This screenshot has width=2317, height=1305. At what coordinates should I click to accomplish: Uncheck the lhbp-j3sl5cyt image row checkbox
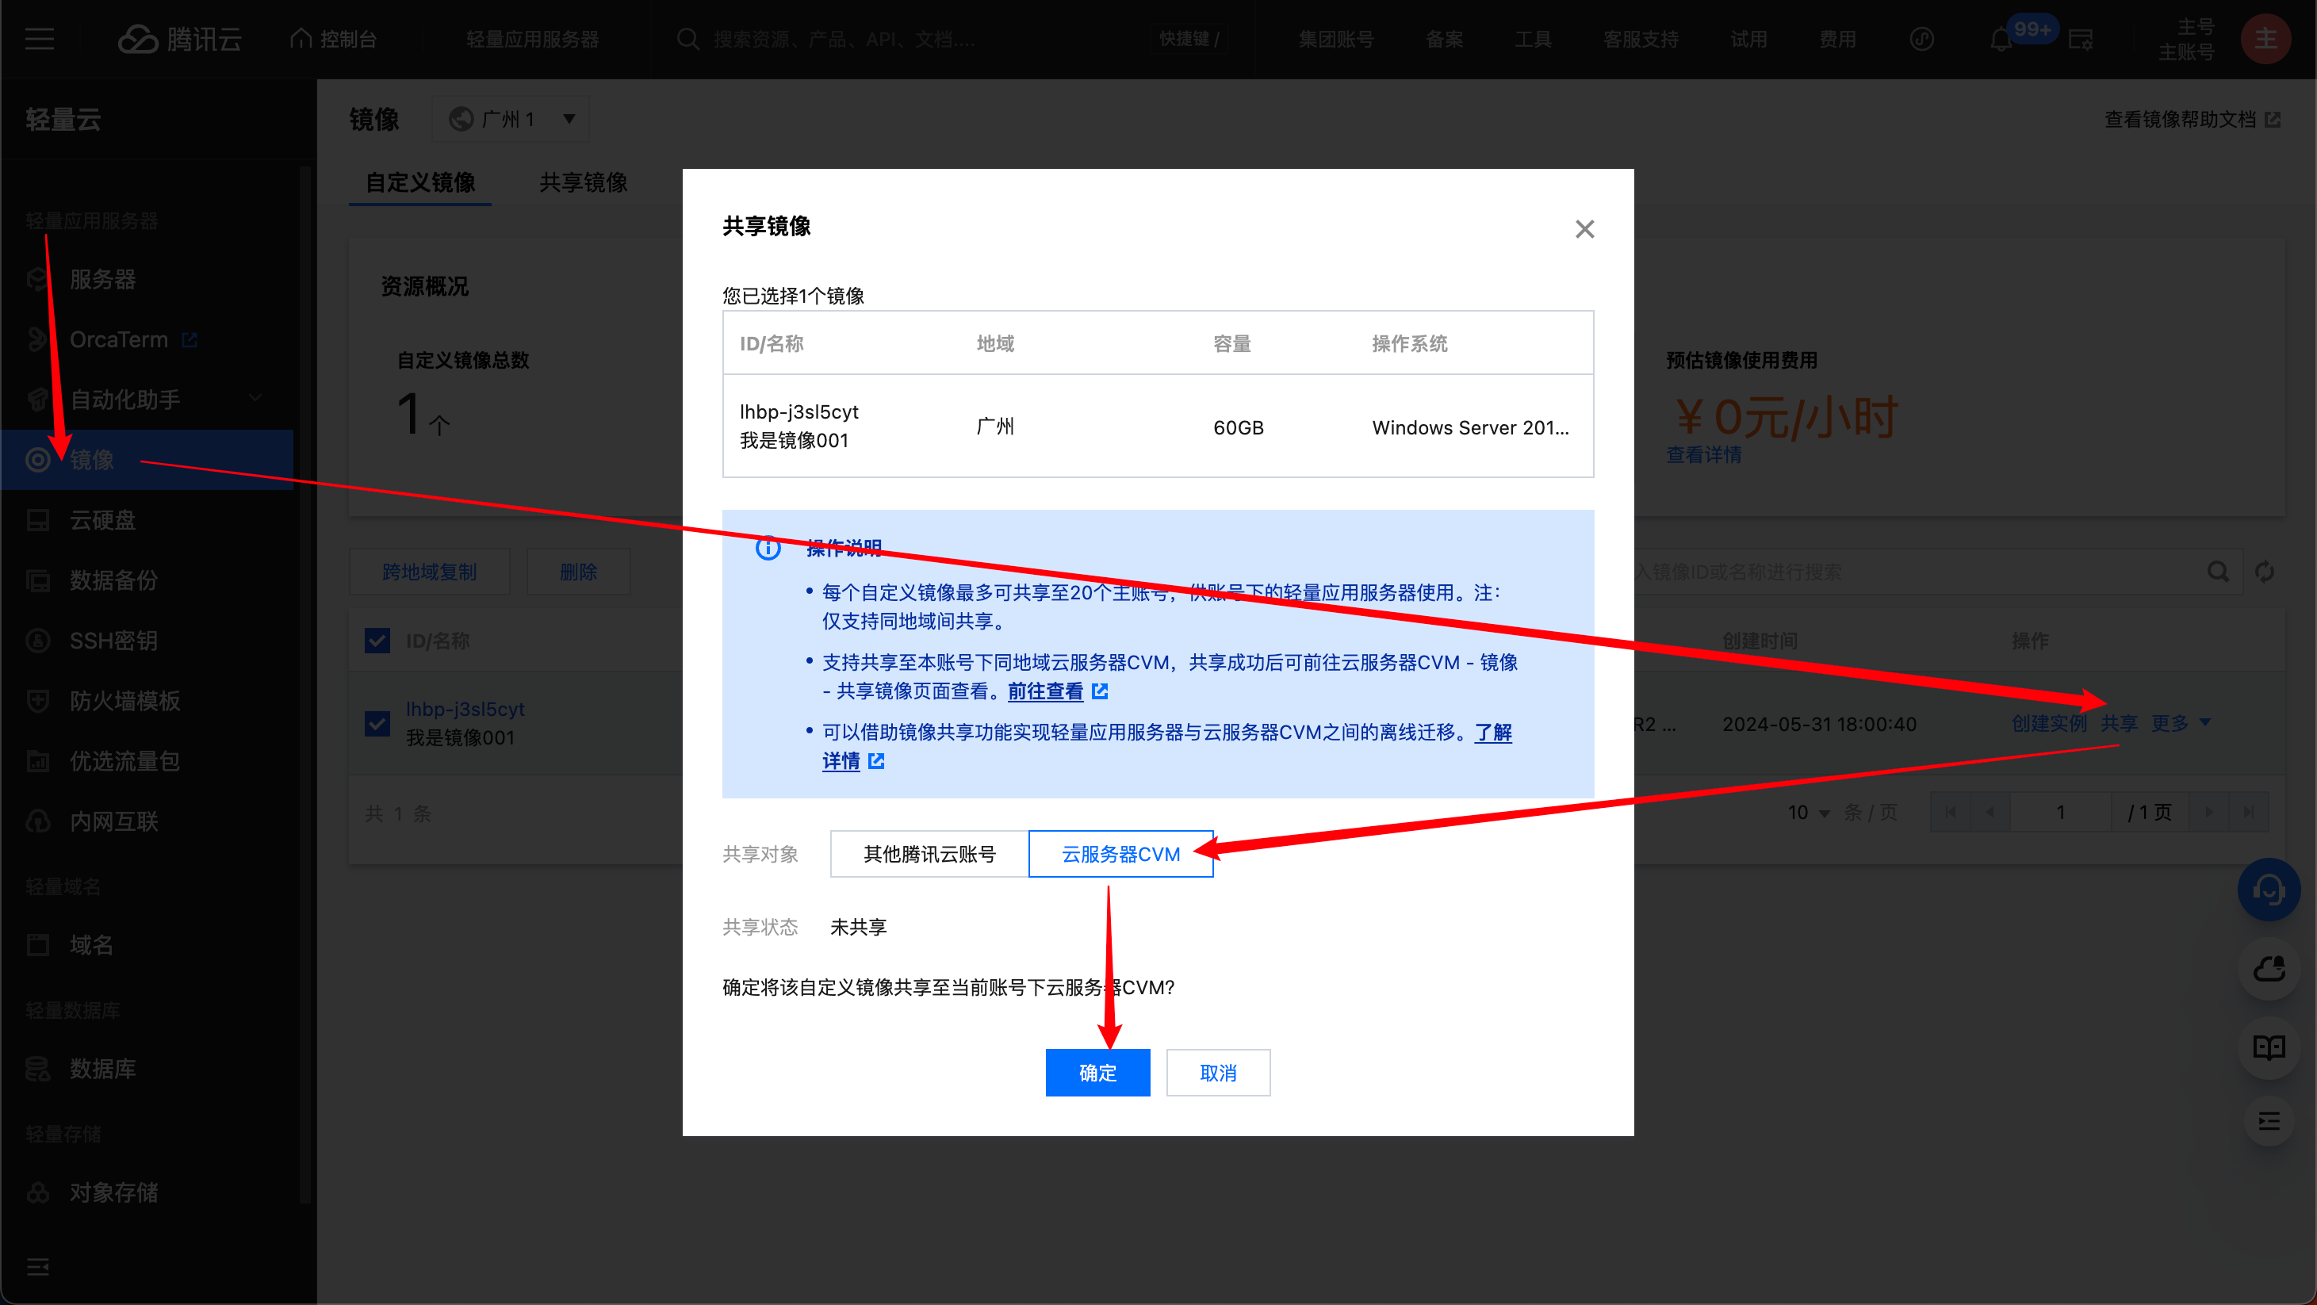coord(377,723)
